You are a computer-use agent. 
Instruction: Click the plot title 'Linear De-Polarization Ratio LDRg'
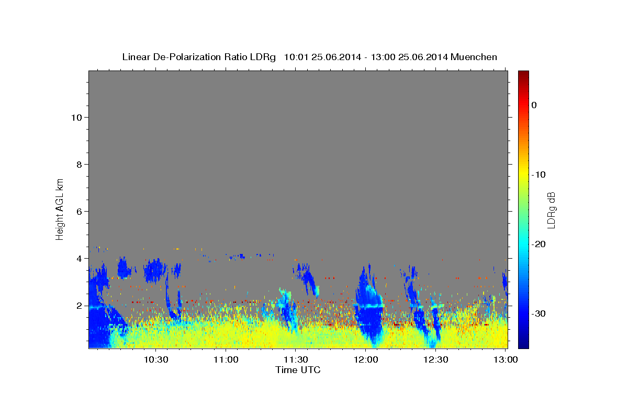[199, 57]
